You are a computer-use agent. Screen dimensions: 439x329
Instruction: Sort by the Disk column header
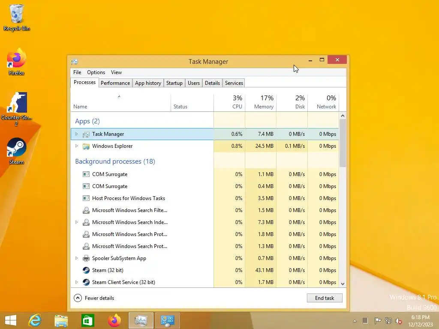point(292,103)
